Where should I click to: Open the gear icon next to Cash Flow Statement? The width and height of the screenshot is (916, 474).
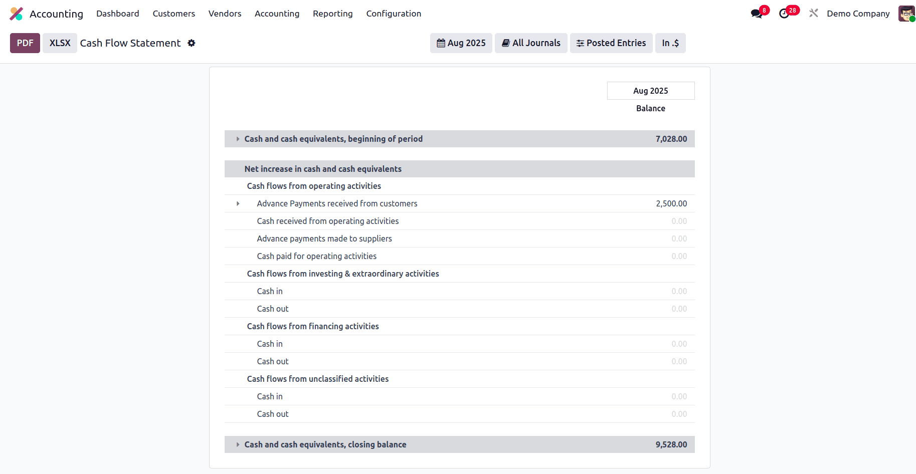pos(192,43)
